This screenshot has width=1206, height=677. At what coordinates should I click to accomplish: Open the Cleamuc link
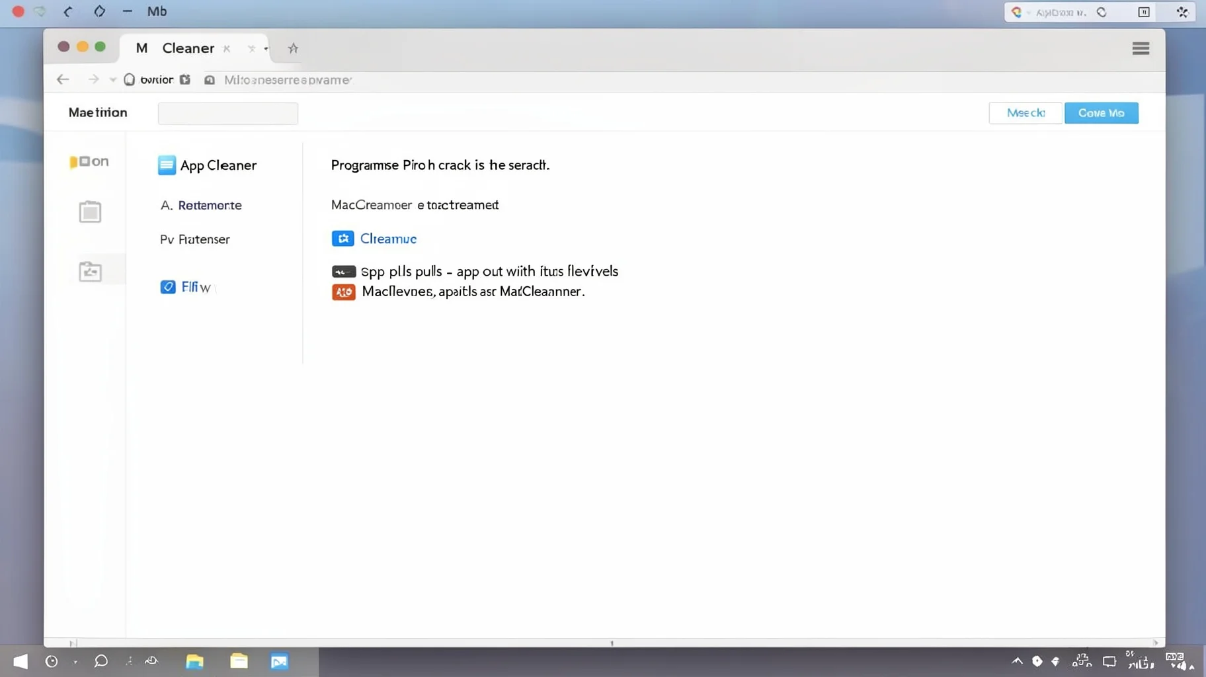(x=388, y=239)
